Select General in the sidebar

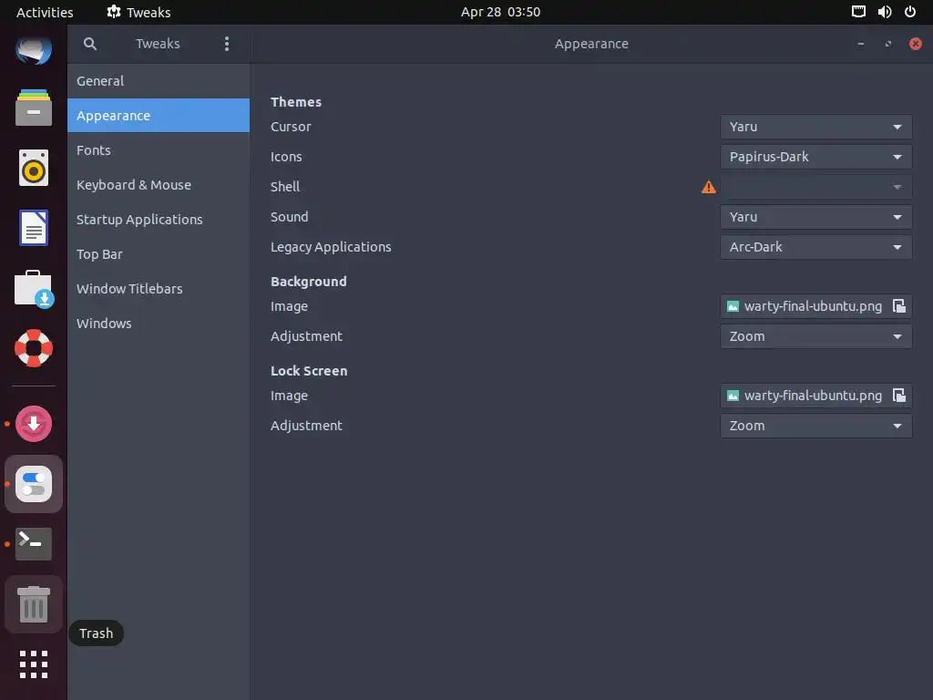click(x=159, y=81)
